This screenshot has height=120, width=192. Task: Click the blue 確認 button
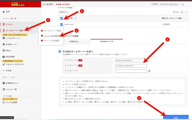click(x=176, y=117)
